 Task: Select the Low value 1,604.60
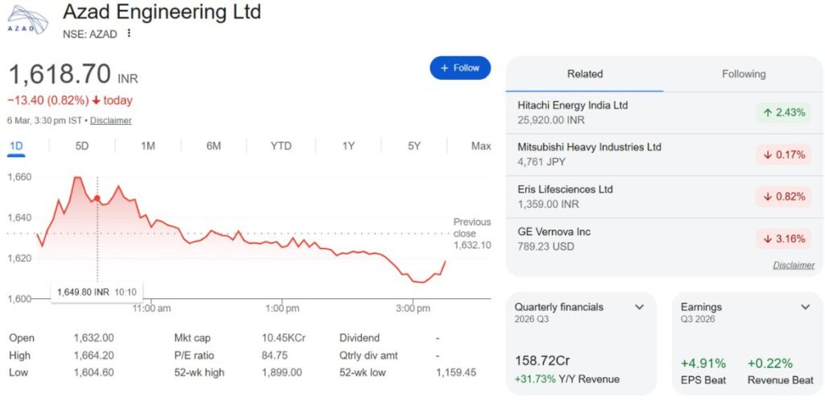pos(93,373)
